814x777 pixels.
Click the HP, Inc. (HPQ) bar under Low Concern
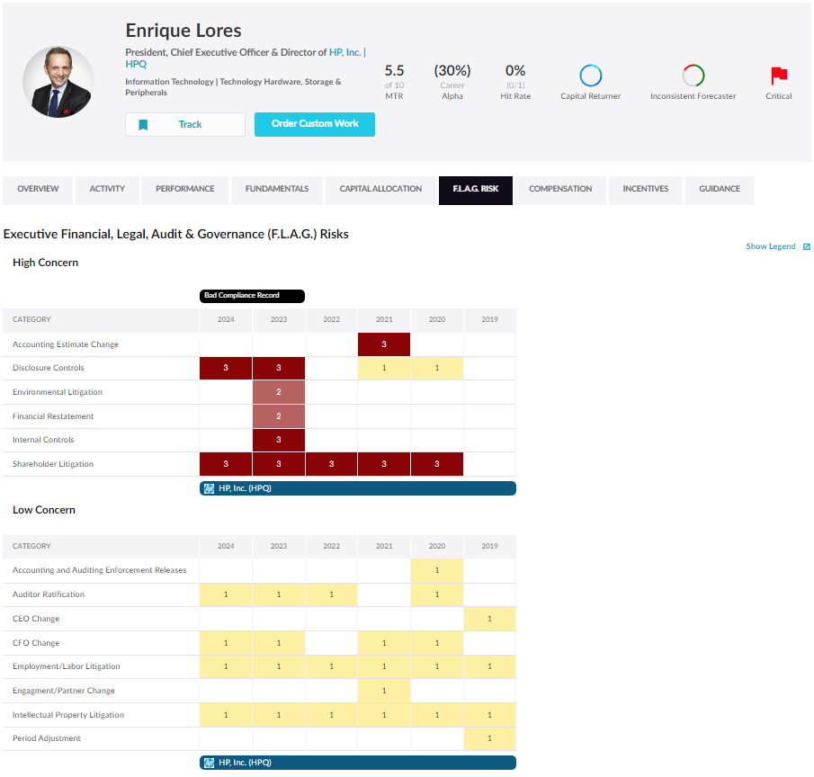(358, 763)
